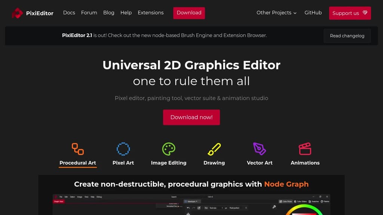Image resolution: width=383 pixels, height=215 pixels.
Task: Open the Docs page
Action: pyautogui.click(x=69, y=13)
